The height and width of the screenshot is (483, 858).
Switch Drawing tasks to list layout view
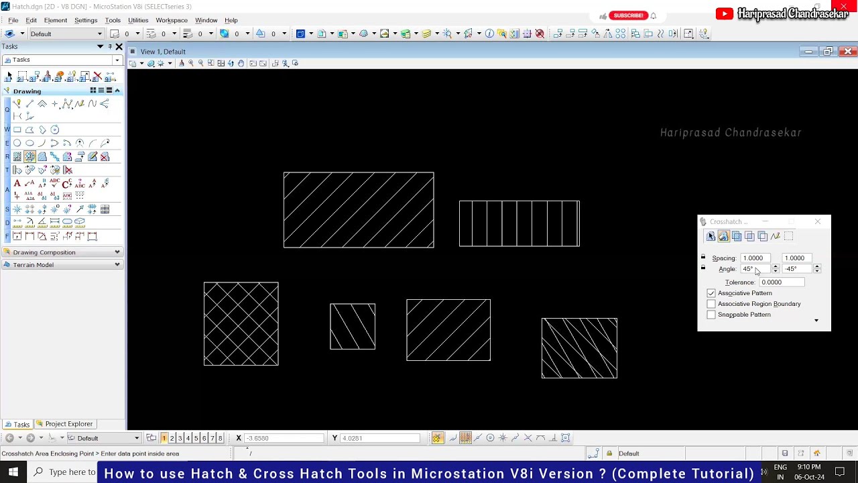click(x=101, y=91)
